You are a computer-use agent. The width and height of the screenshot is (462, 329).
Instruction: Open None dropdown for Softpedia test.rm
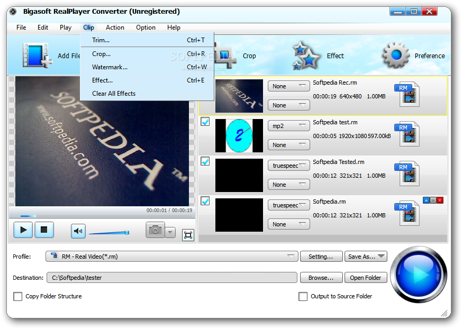[289, 145]
